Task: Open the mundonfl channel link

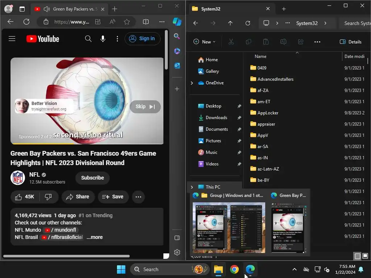Action: click(x=61, y=230)
